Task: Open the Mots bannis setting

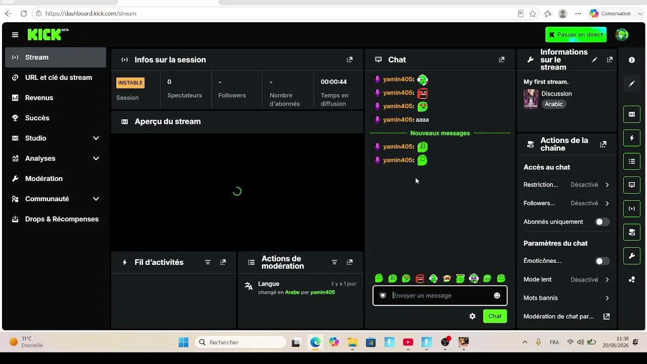Action: tap(567, 298)
